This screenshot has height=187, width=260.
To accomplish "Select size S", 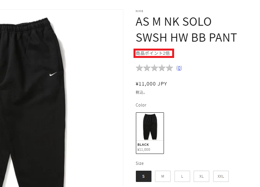I will 143,177.
